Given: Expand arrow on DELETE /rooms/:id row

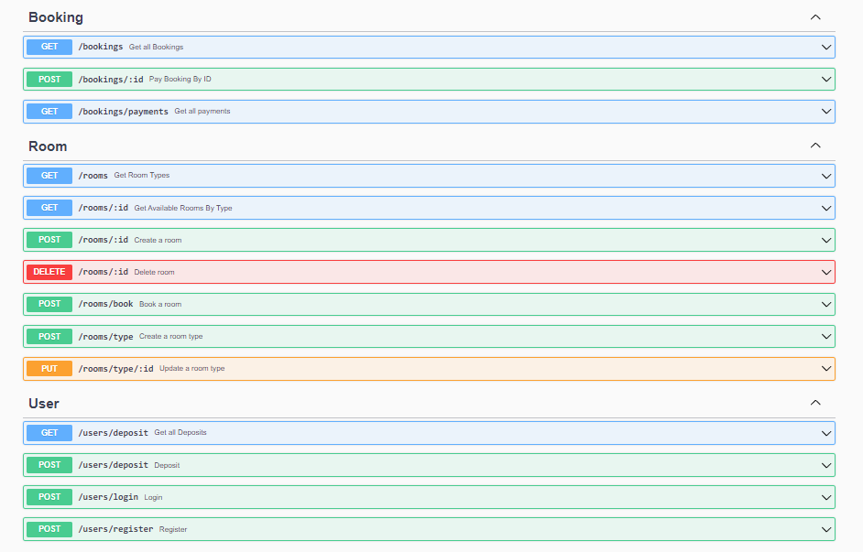Looking at the screenshot, I should pos(826,272).
